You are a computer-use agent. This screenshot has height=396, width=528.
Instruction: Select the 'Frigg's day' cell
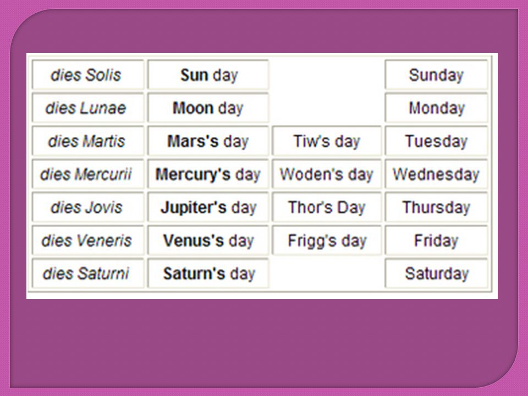[x=327, y=240]
